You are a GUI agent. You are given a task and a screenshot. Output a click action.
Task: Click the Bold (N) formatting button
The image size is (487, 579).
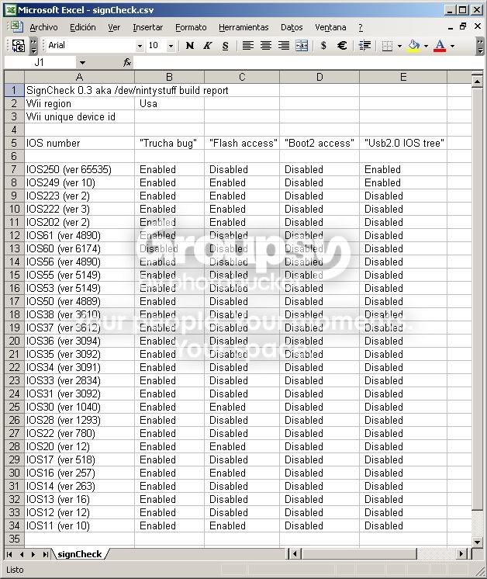190,46
